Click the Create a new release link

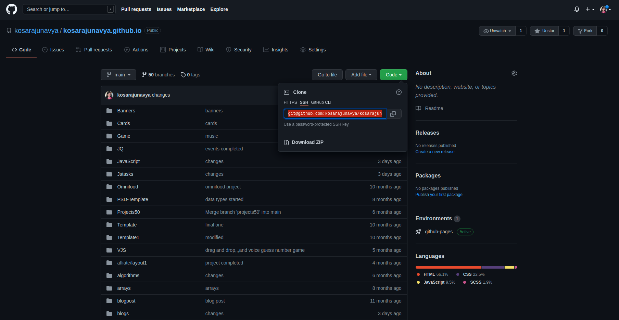(x=435, y=151)
